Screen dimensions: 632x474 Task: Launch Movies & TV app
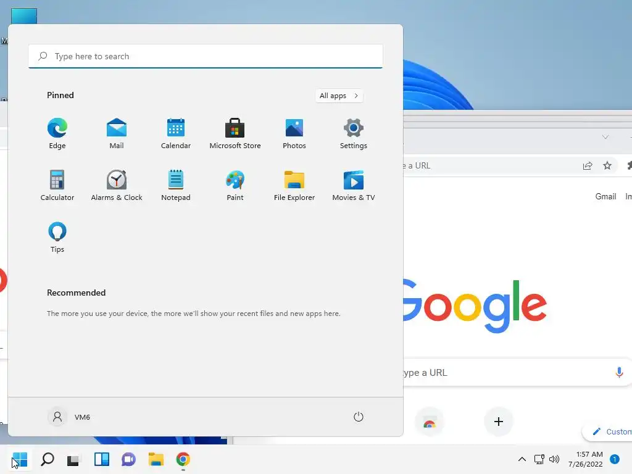point(354,185)
